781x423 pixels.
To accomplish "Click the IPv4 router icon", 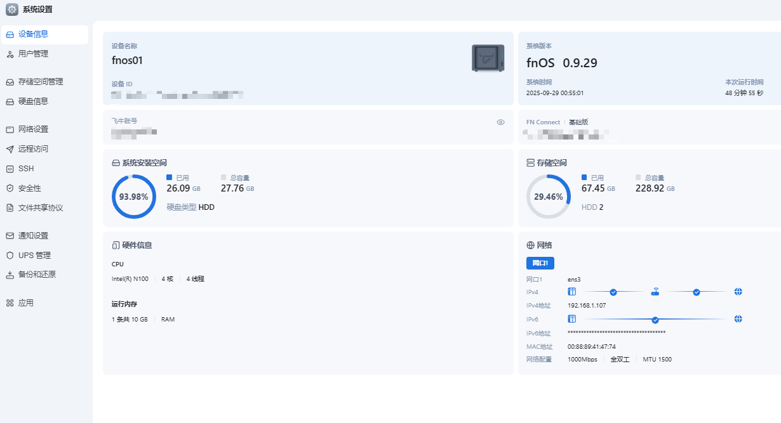I will click(655, 292).
